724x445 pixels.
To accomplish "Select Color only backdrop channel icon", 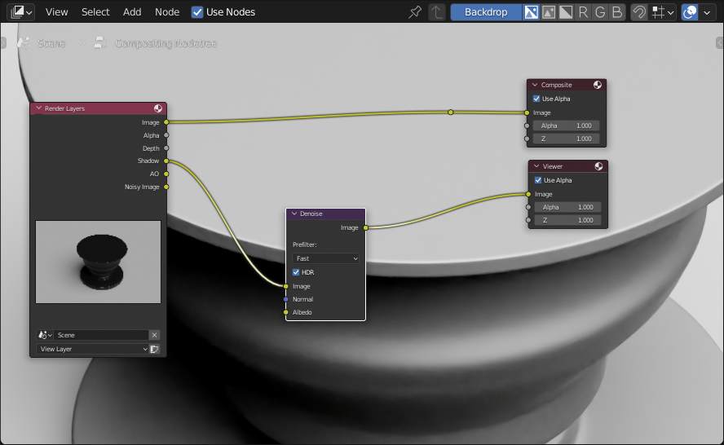I will (x=549, y=12).
